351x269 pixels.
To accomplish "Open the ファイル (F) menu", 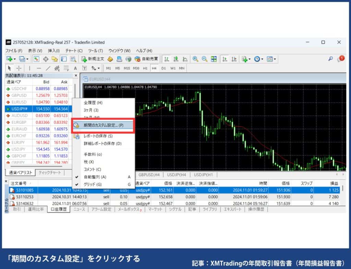I will (14, 51).
